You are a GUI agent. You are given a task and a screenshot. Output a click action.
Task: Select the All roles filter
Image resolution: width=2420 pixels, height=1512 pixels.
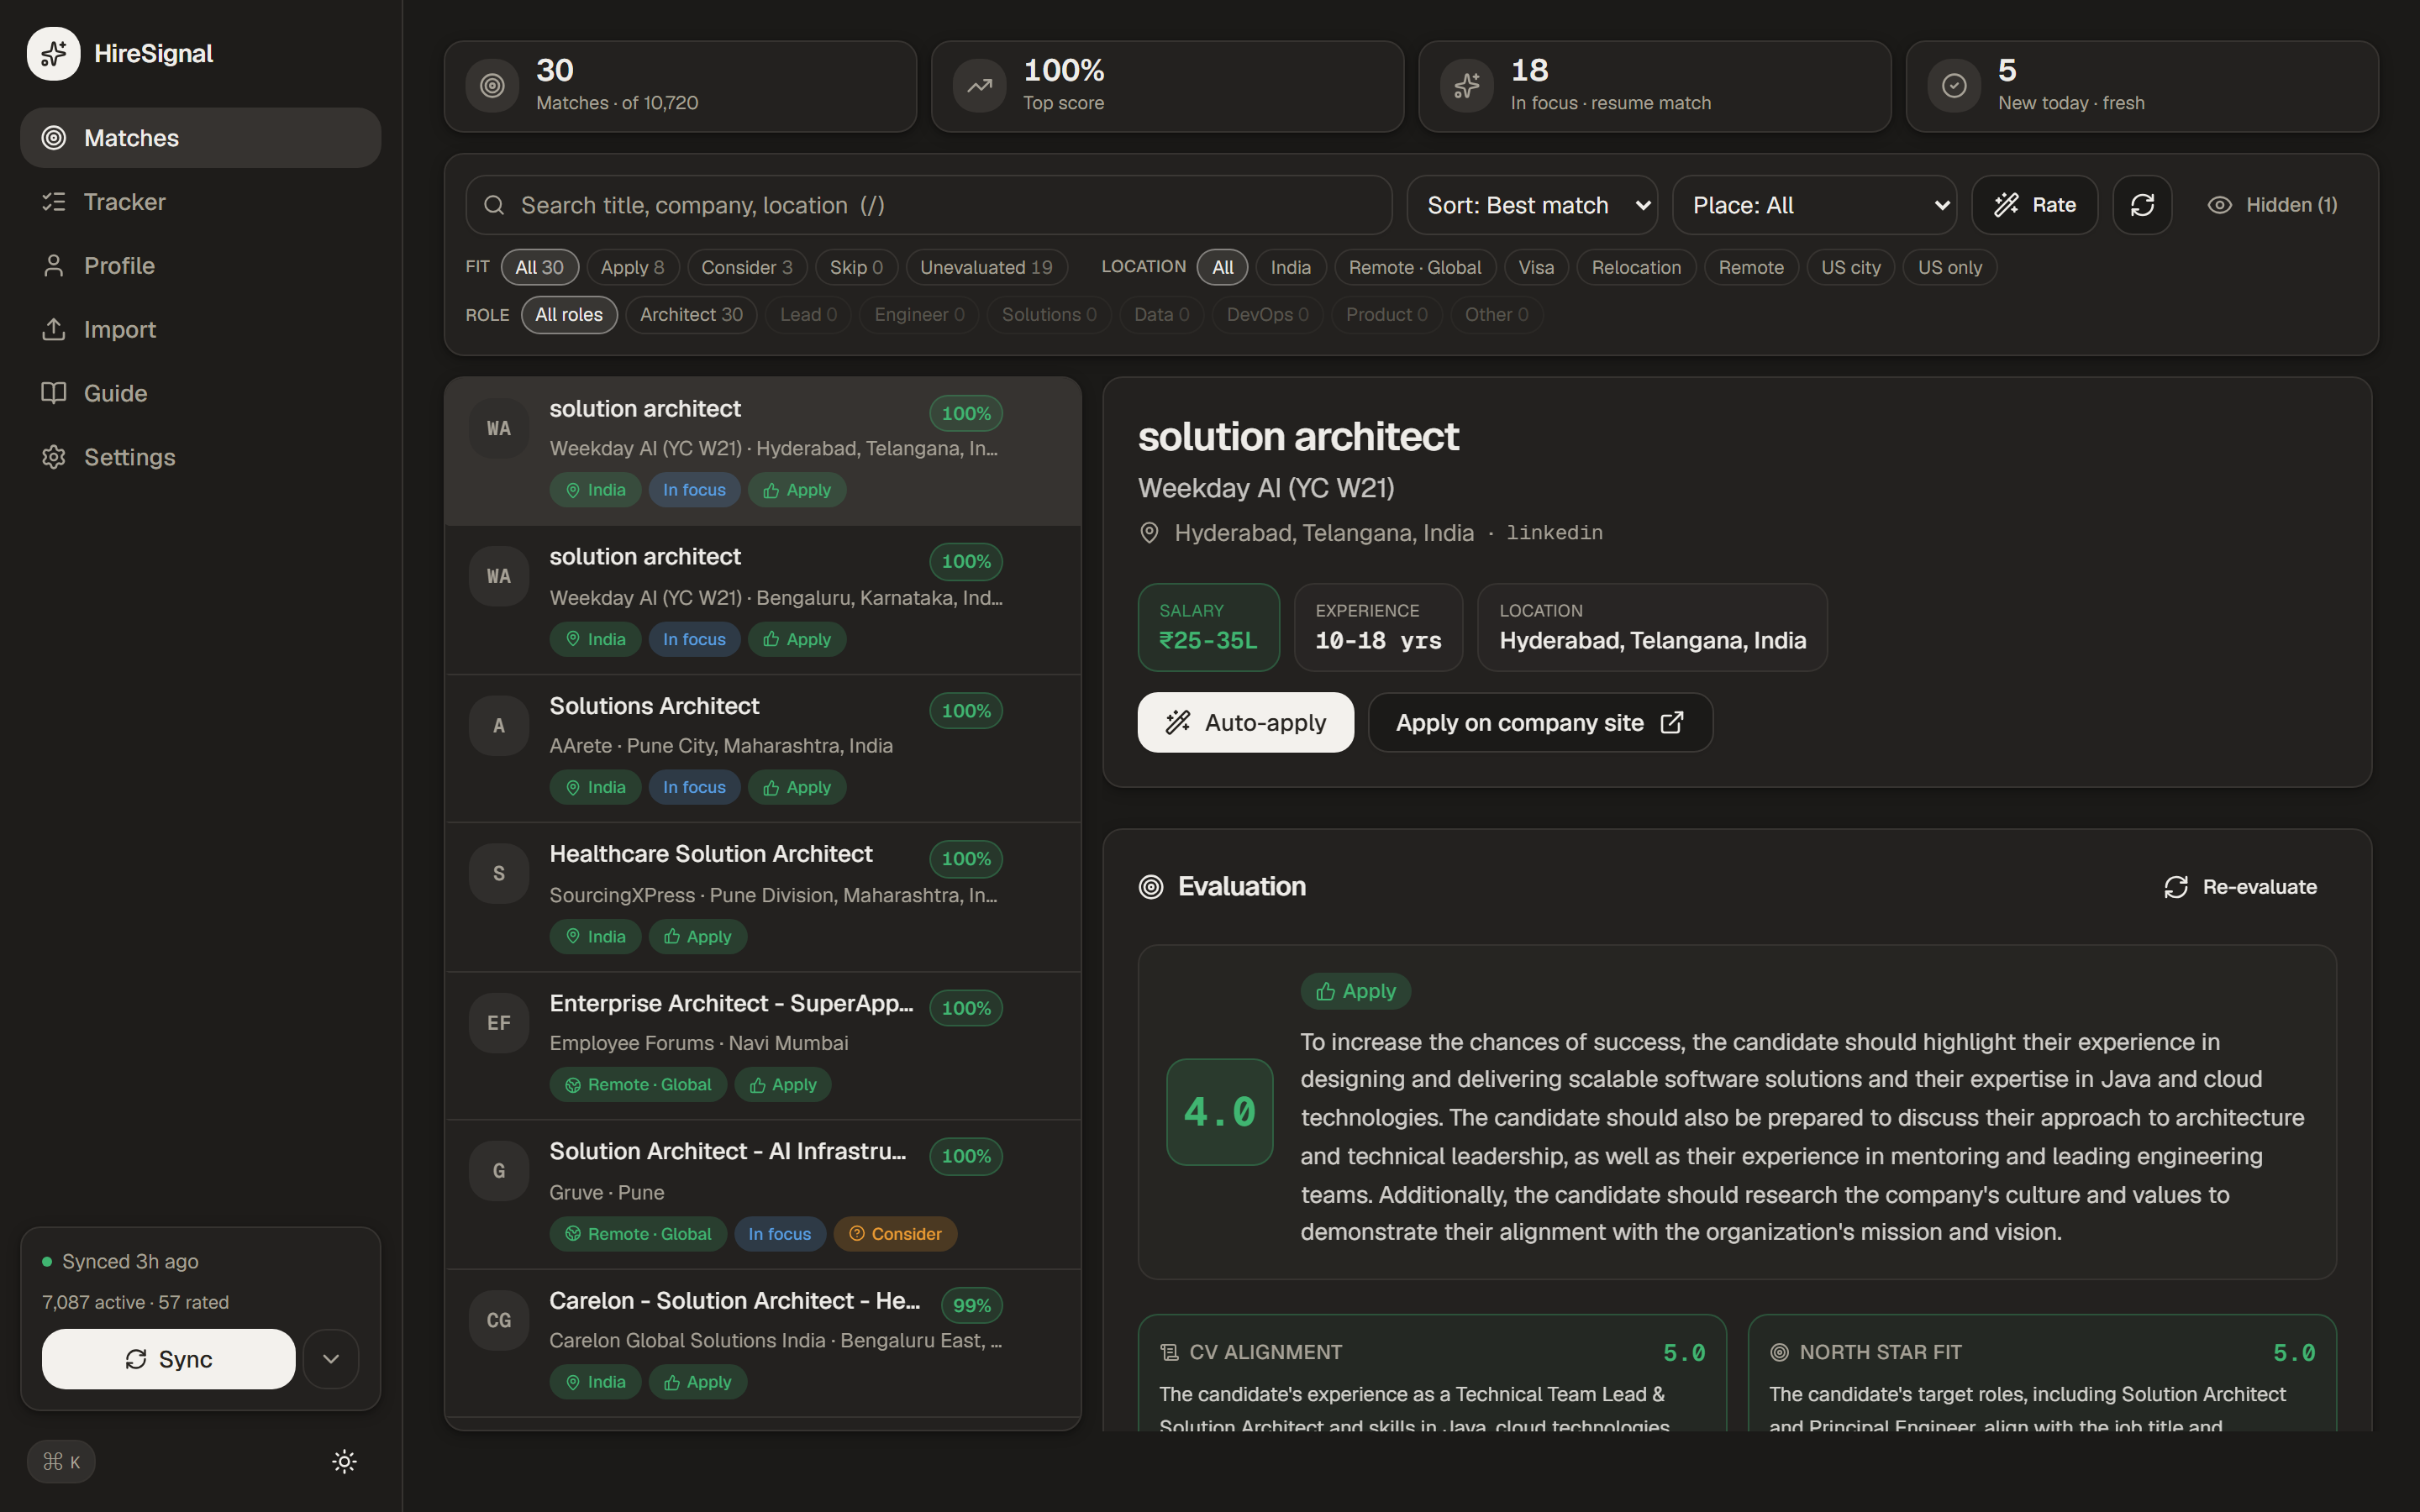tap(569, 315)
